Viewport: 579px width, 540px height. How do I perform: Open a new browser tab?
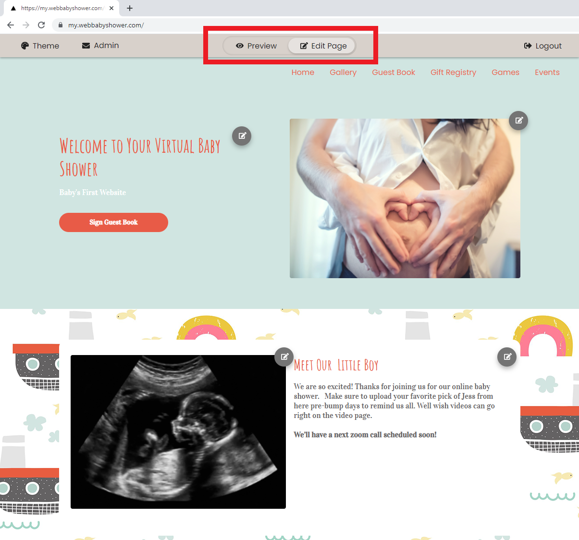(130, 8)
